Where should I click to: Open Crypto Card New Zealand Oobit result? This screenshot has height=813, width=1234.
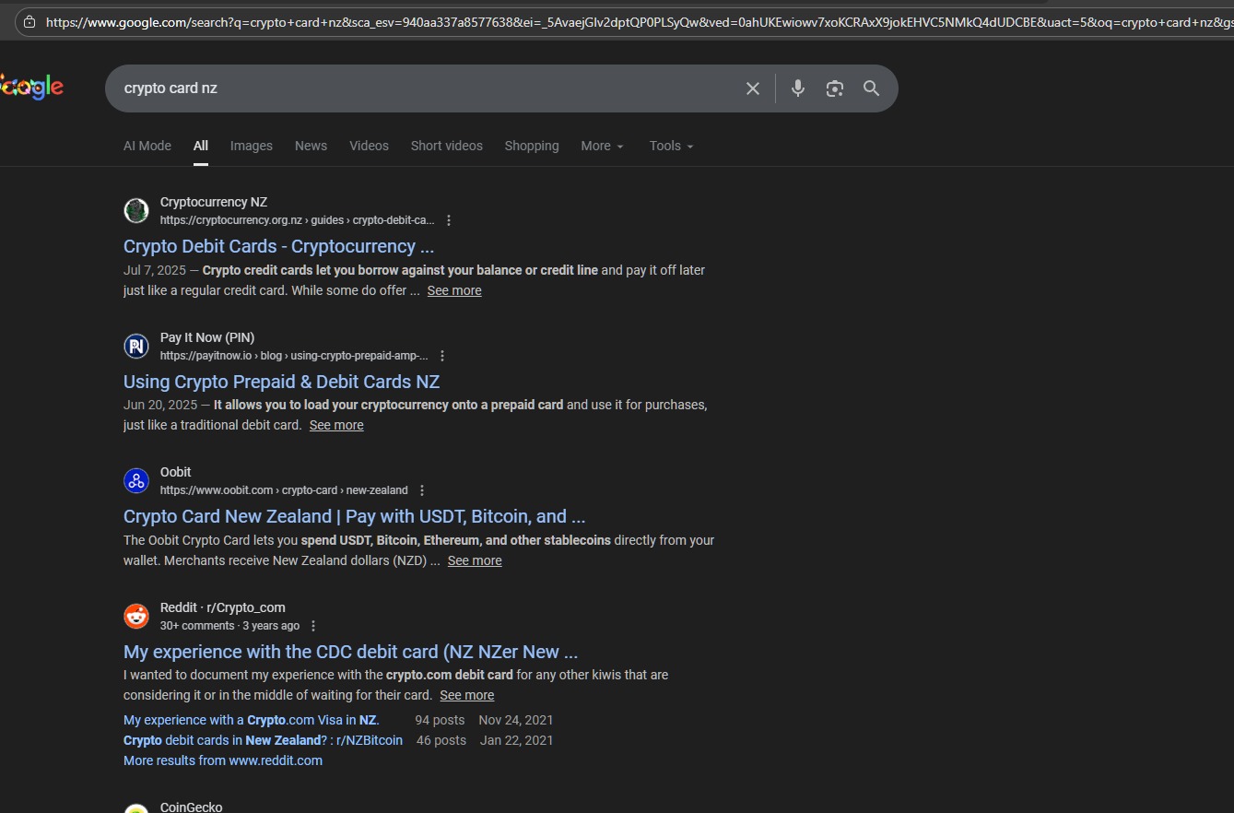355,516
